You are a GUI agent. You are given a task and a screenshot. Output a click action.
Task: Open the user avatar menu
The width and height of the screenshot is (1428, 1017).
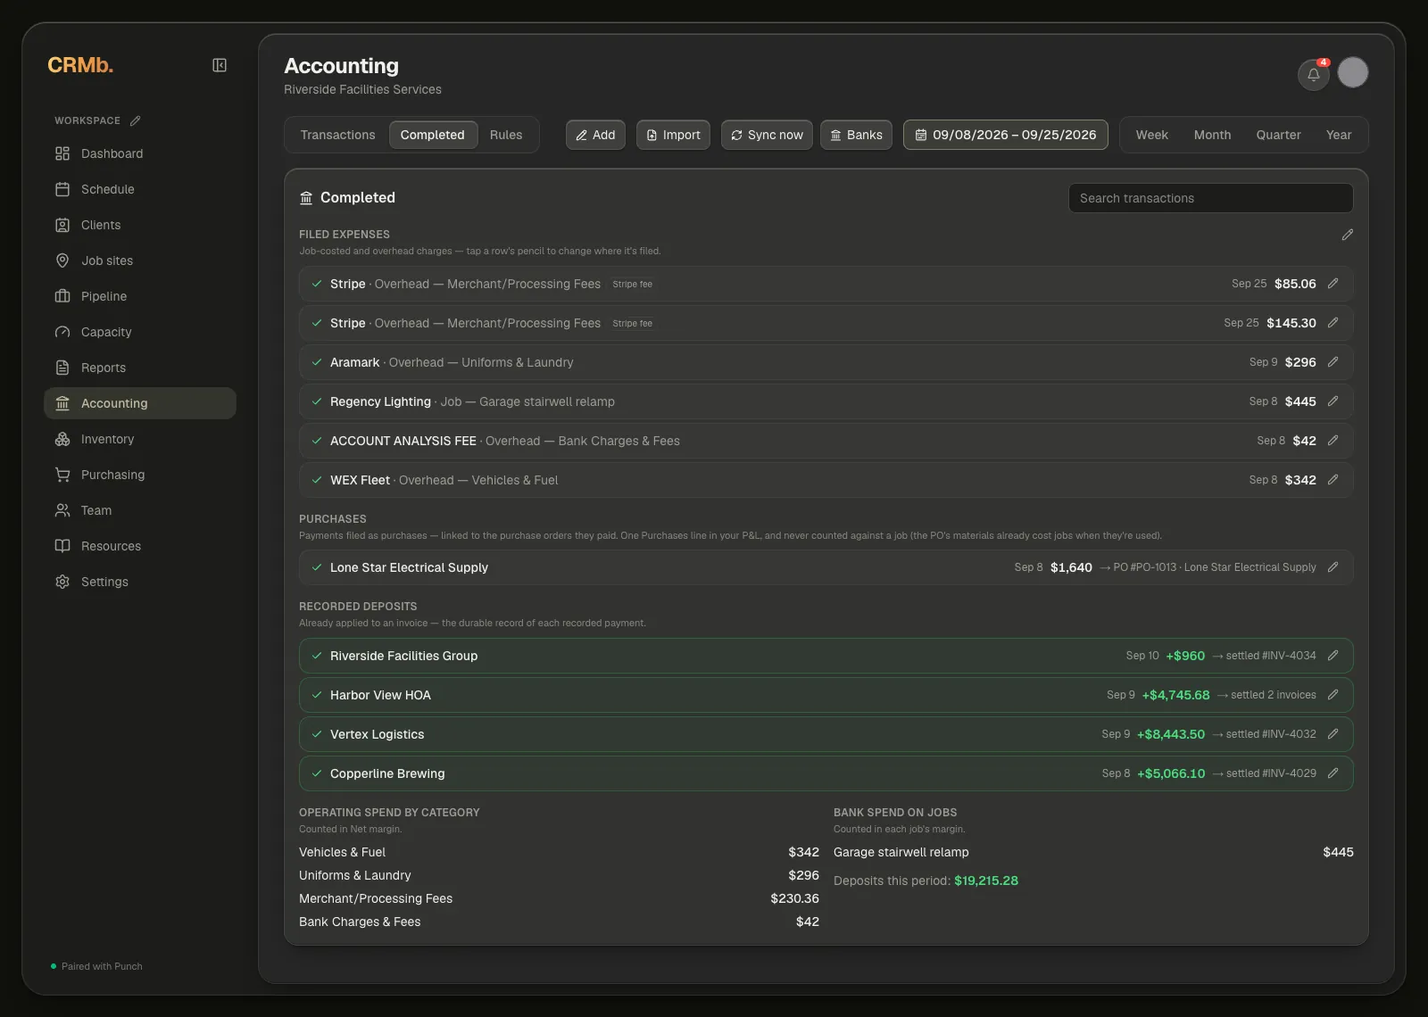(1353, 72)
